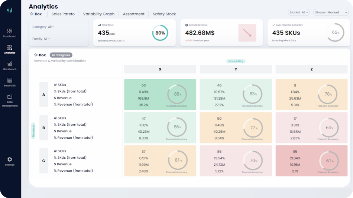Click the Variability axis label

[236, 61]
